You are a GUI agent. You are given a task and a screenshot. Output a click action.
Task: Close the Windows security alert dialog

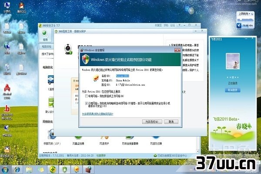tap(177, 50)
